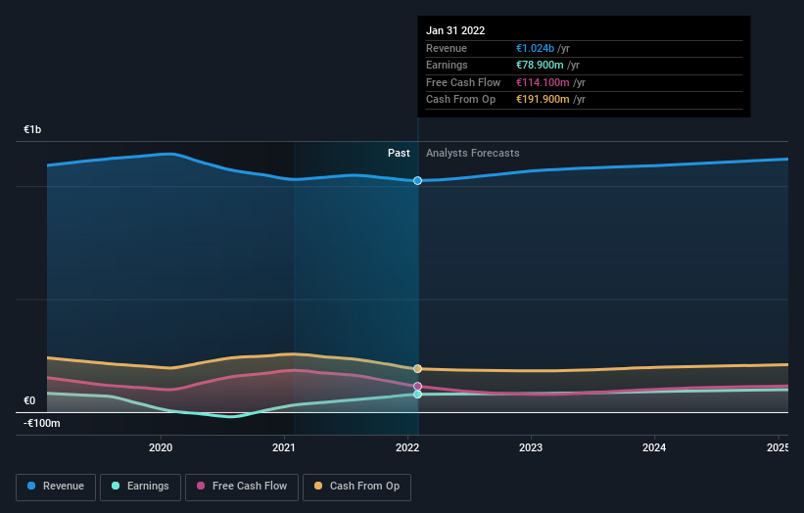
Task: Click the €114.100m free cash flow value
Action: (x=543, y=82)
